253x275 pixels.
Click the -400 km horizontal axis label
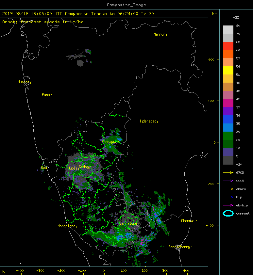coord(20,271)
